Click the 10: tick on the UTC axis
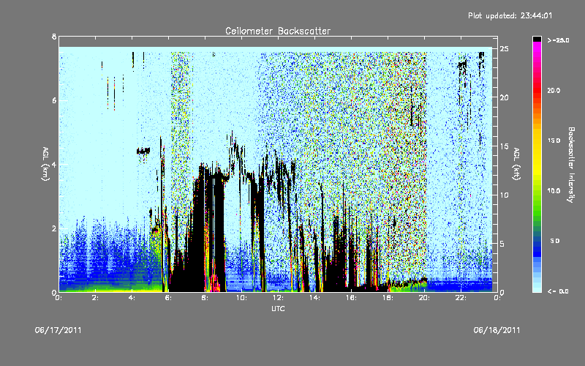The height and width of the screenshot is (366, 585). (241, 298)
